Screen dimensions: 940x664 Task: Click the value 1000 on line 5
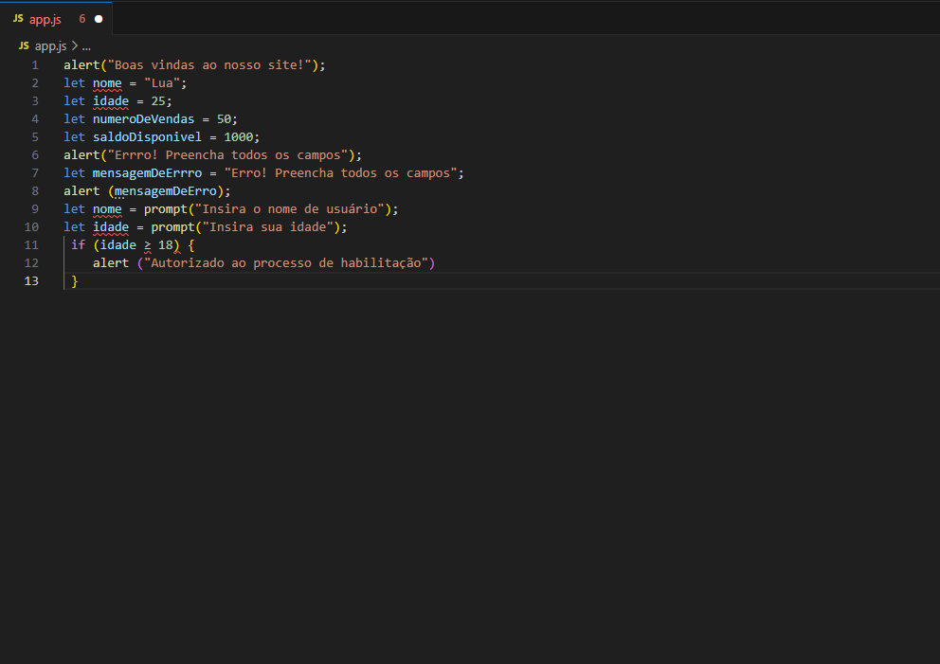(239, 136)
